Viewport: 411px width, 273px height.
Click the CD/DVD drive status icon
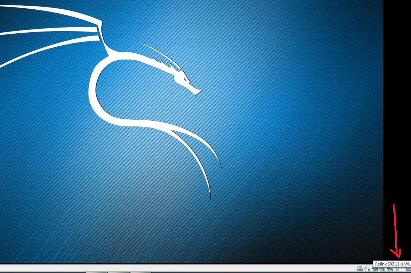(x=367, y=269)
